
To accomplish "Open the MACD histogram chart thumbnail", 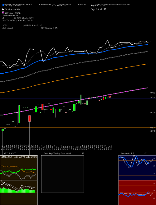I will tap(19, 193).
